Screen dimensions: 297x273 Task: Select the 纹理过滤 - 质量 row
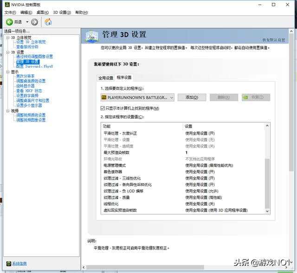[183, 198]
